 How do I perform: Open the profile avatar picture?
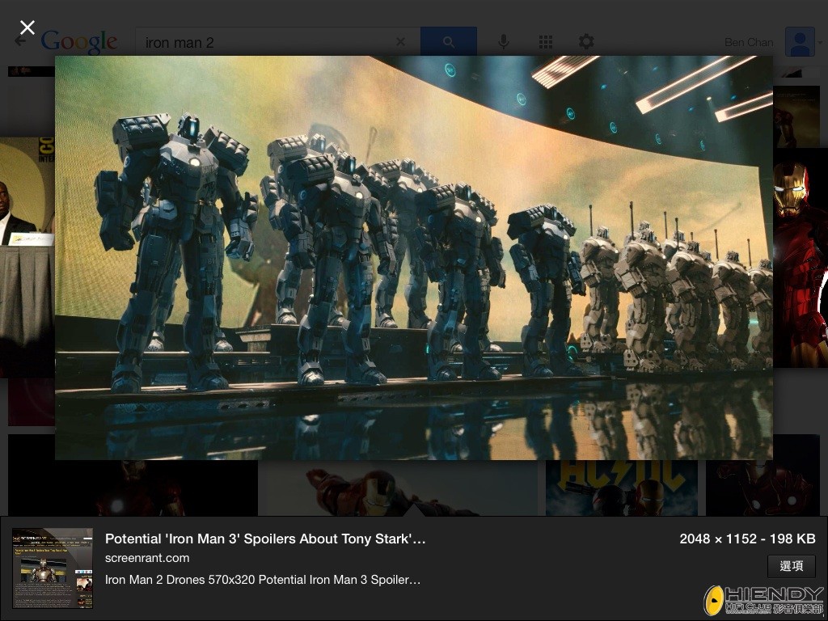[x=799, y=42]
